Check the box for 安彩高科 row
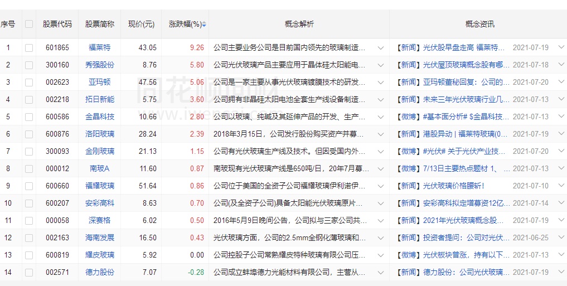Screen dimensions: 567x286 (x=29, y=203)
